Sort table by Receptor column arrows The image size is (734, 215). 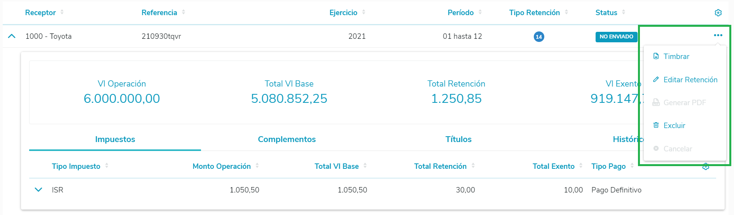[x=62, y=12]
